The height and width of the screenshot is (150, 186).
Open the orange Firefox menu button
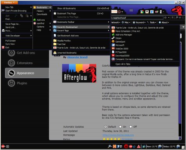(x=9, y=2)
